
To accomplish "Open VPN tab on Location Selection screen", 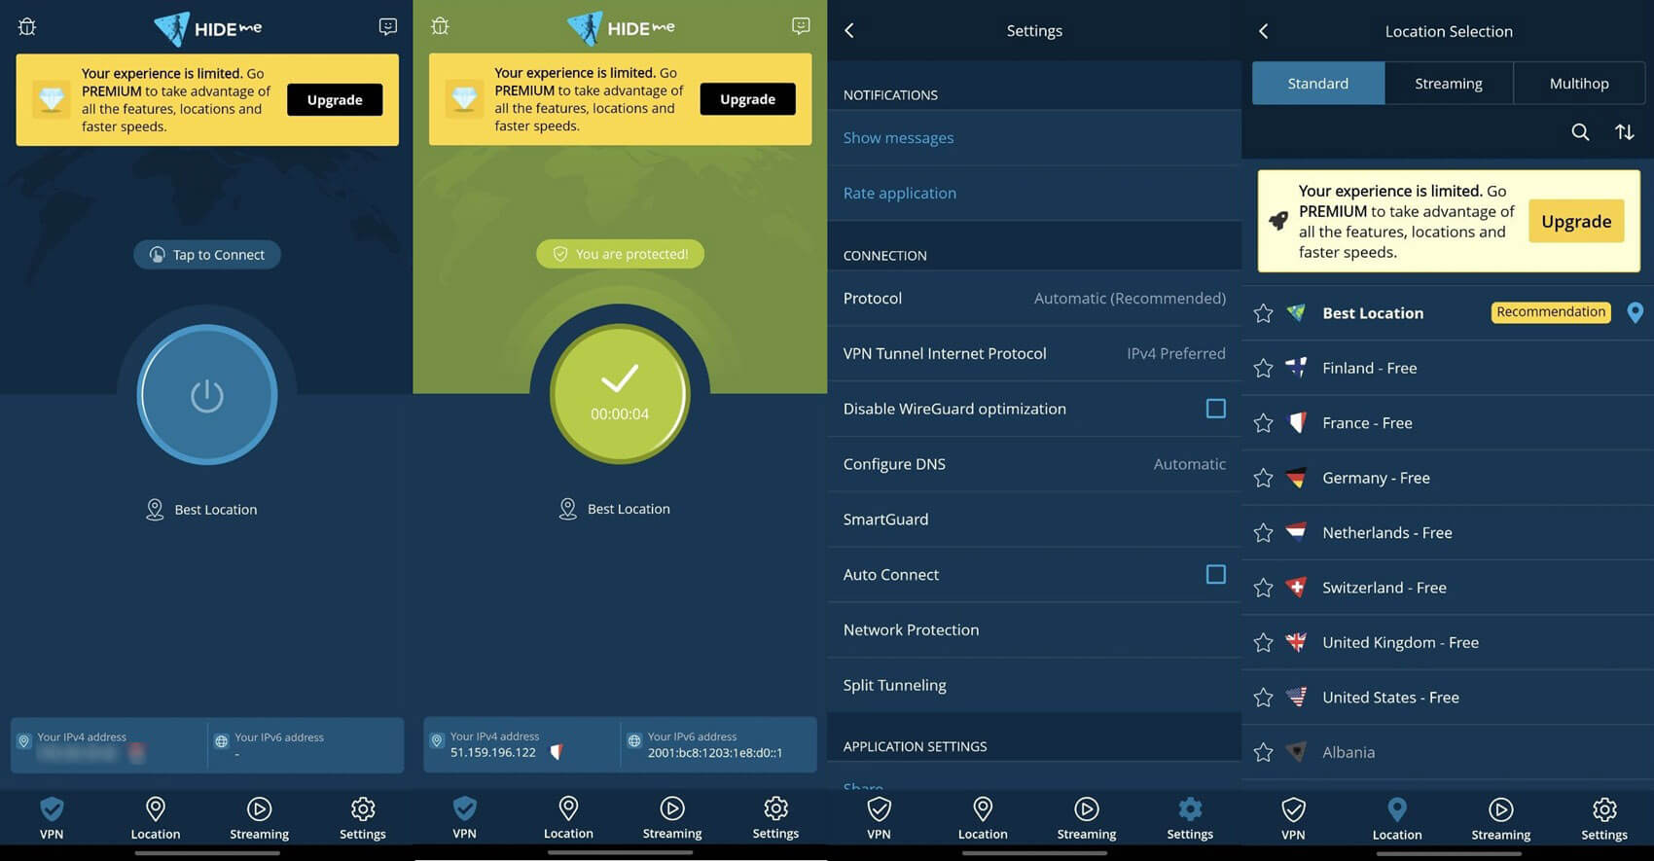I will tap(1293, 818).
